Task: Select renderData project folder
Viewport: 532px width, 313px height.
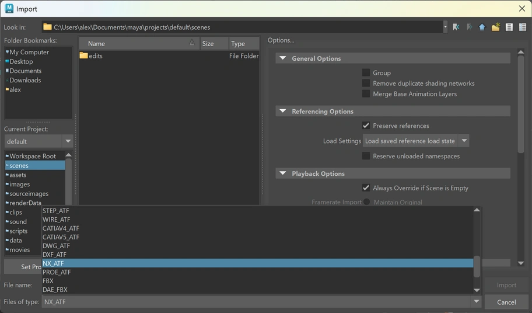Action: click(x=25, y=203)
